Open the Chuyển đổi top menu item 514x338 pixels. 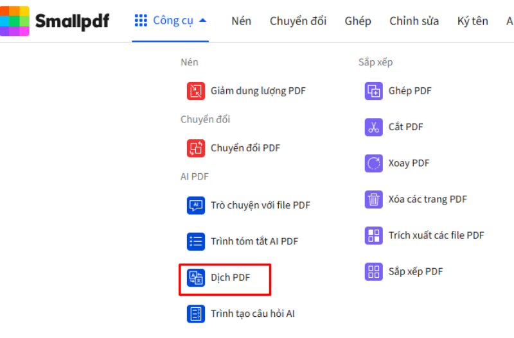tap(298, 21)
